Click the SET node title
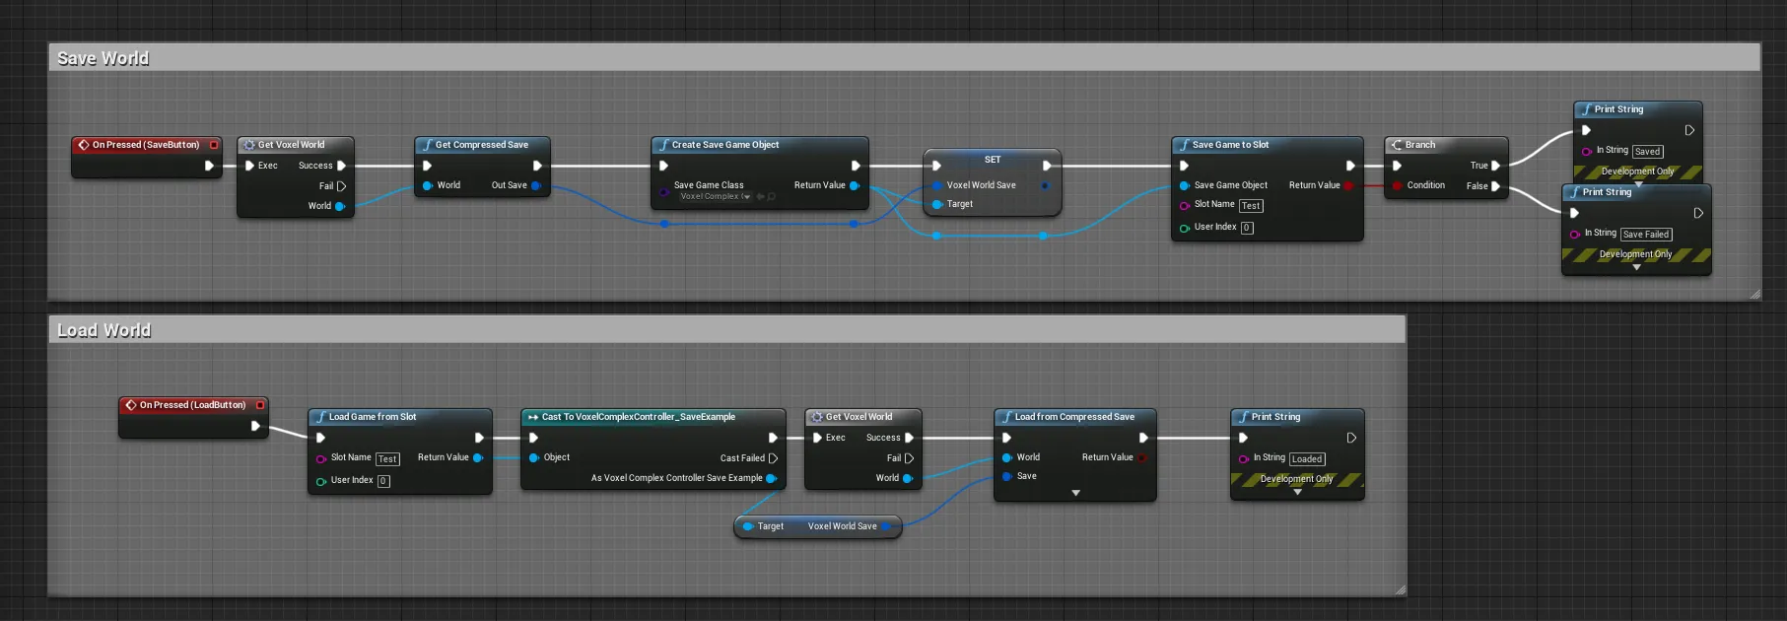 click(x=993, y=160)
